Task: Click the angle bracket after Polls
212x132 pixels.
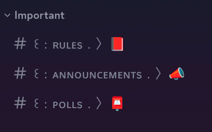Action: (99, 104)
